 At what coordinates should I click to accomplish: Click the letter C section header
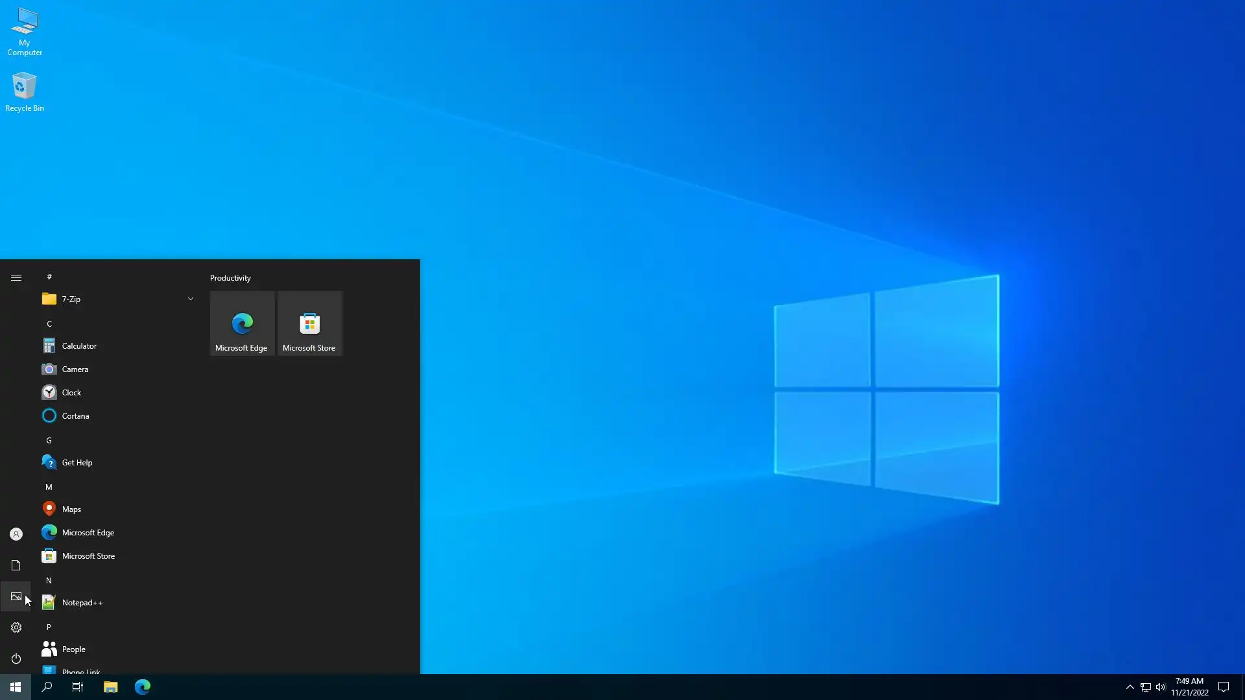click(x=49, y=323)
